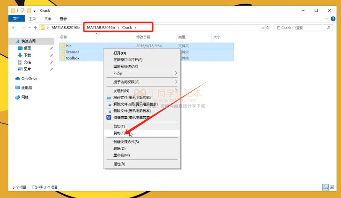Click the toolbox folder icon
This screenshot has width=341, height=198.
coord(63,58)
